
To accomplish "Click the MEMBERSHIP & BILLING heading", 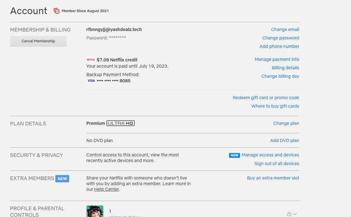I will [x=40, y=30].
